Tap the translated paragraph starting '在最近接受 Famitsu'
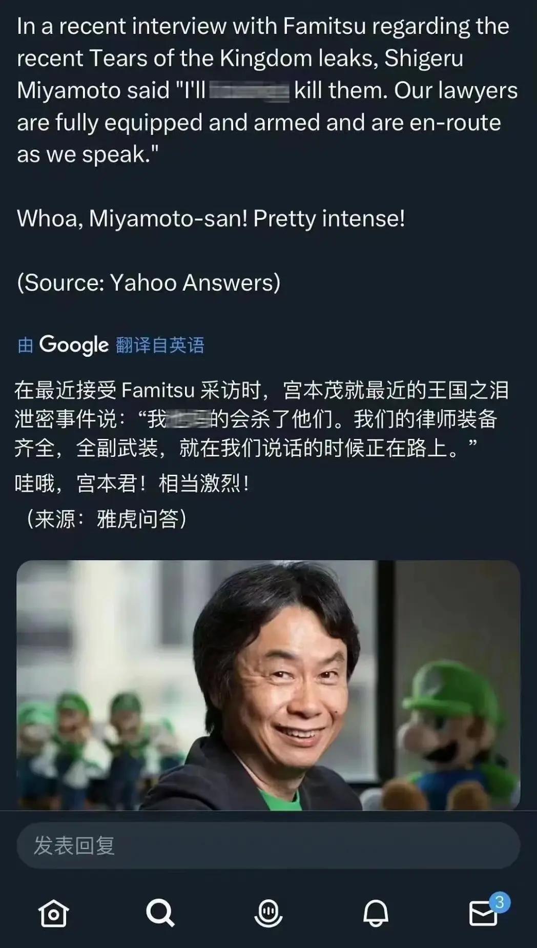The height and width of the screenshot is (948, 537). click(x=261, y=419)
